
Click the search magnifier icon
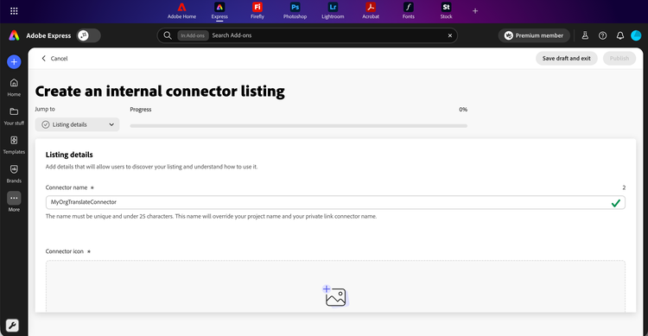point(168,35)
